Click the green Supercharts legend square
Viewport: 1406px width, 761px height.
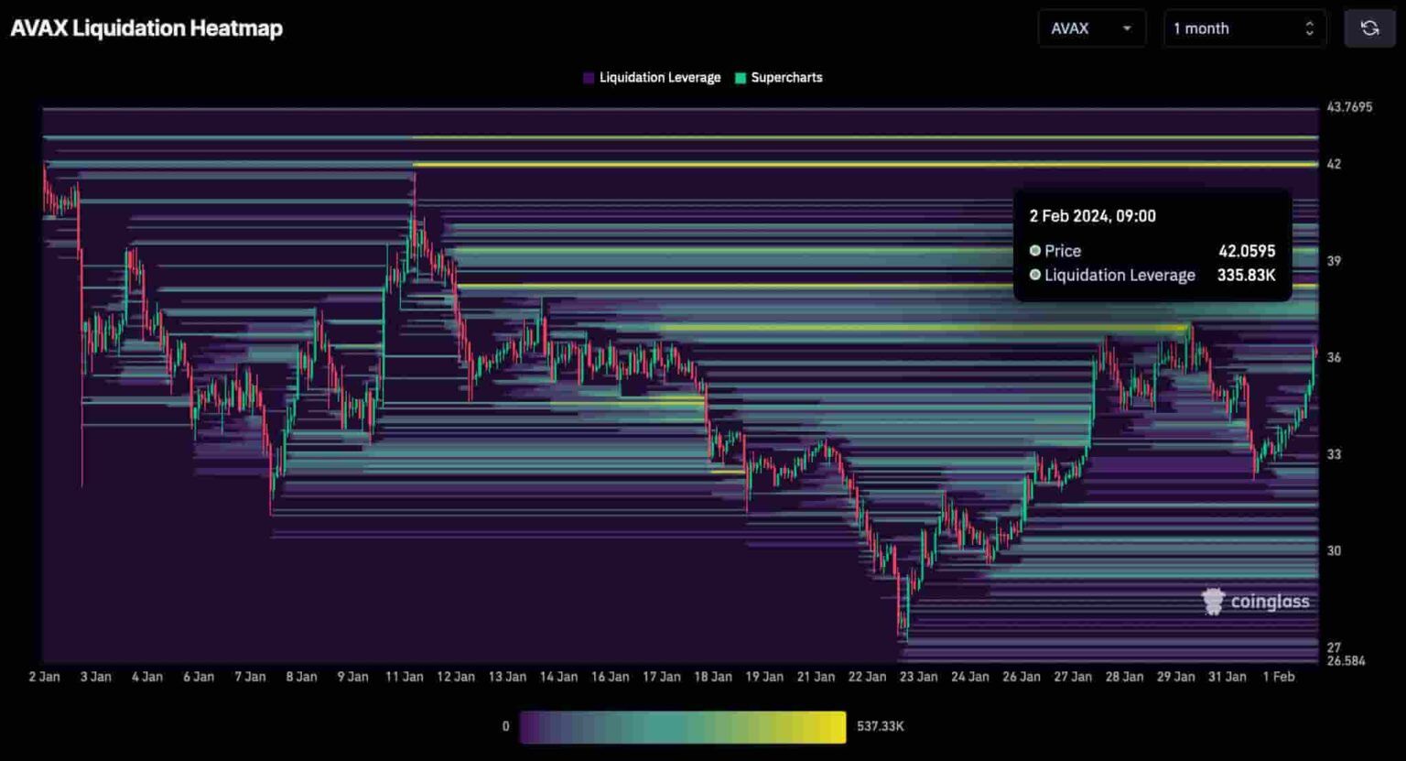pyautogui.click(x=741, y=78)
